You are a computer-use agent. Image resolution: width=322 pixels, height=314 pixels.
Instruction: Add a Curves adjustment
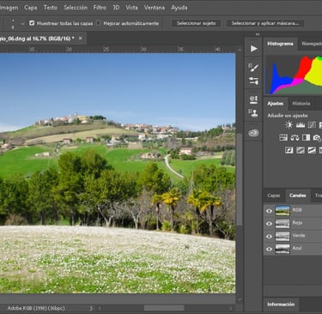click(x=312, y=125)
